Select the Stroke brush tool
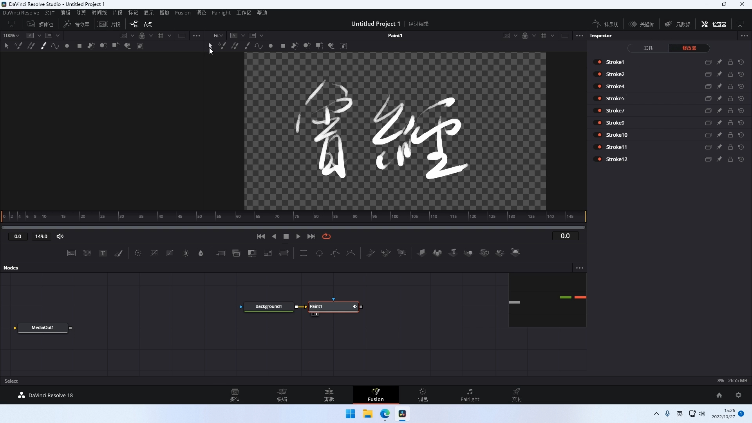The image size is (752, 423). (43, 46)
